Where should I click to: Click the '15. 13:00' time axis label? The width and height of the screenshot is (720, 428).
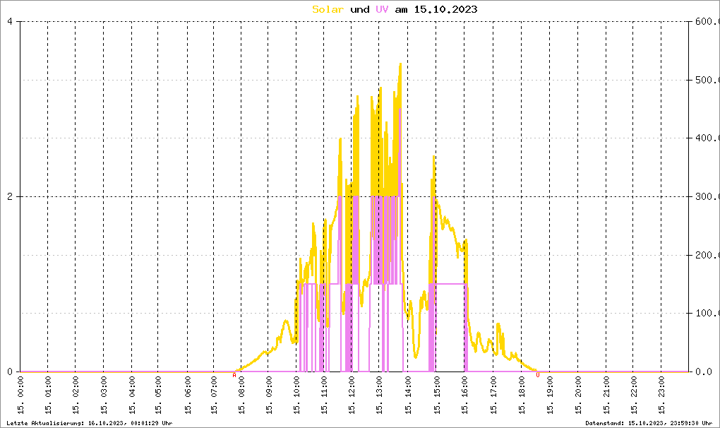point(379,395)
